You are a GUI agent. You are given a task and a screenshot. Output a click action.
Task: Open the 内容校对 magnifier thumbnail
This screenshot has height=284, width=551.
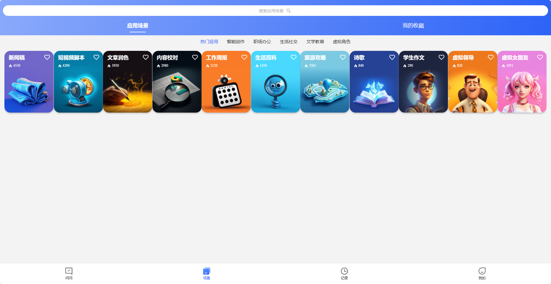(x=177, y=91)
